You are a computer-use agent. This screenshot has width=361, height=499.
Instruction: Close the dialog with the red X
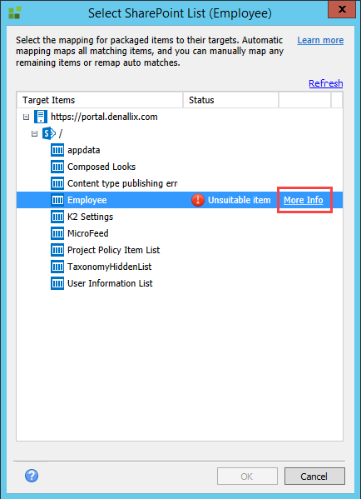coord(342,9)
